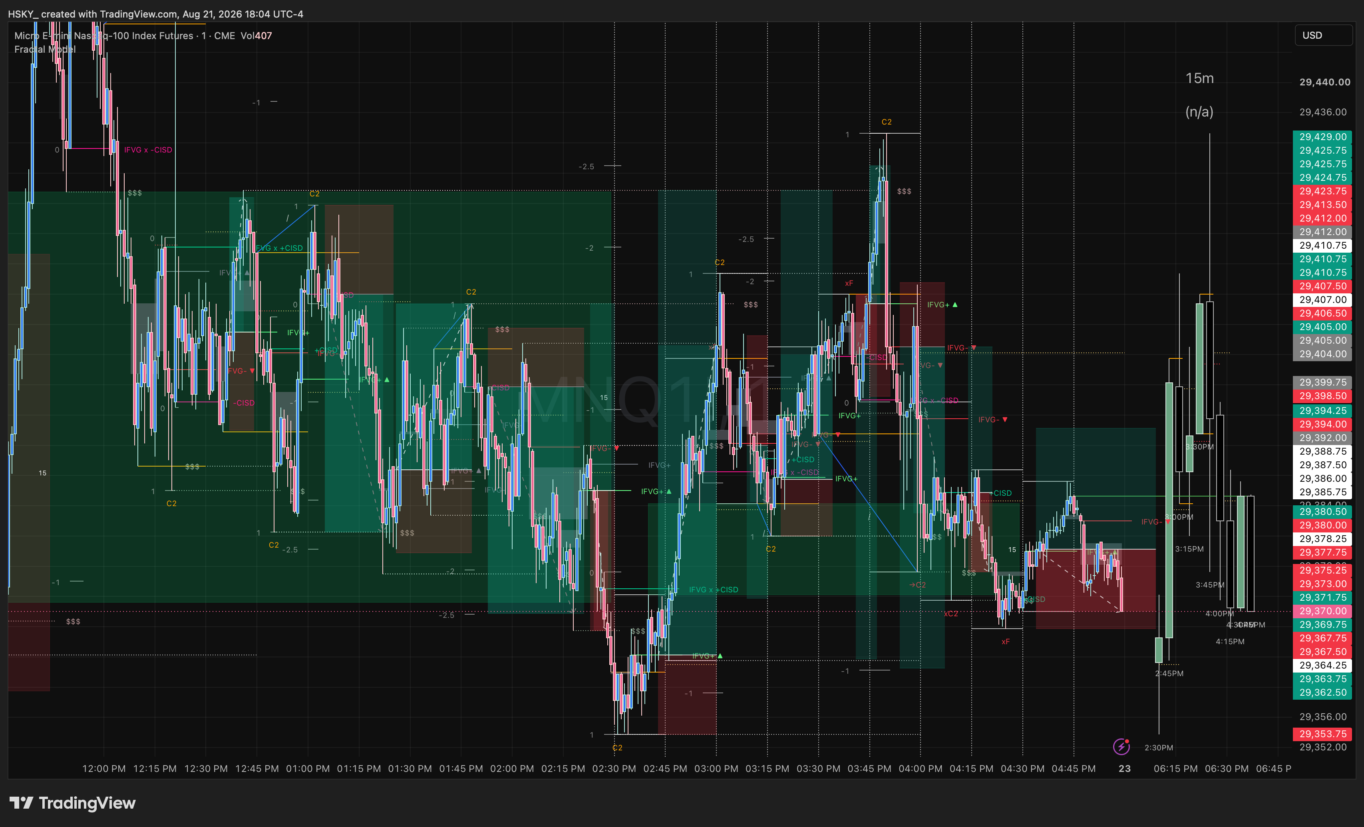Click the red 'xC2' chart label
The height and width of the screenshot is (827, 1364).
point(950,613)
